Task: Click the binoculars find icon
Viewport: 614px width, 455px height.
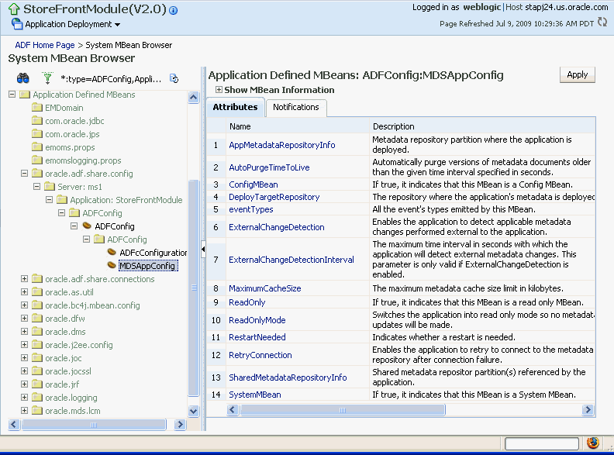Action: point(23,78)
